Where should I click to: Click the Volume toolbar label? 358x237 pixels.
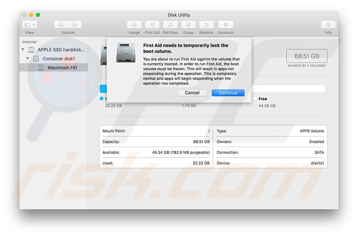(x=68, y=33)
